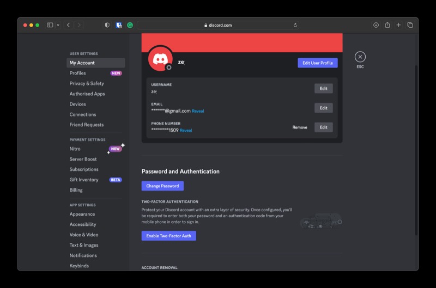
Task: Open a new tab with plus icon
Action: 398,25
